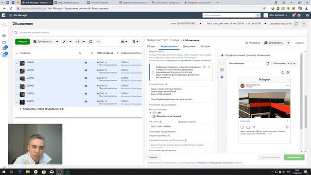
Task: Open account overview icon in left sidebar
Action: pos(4,25)
